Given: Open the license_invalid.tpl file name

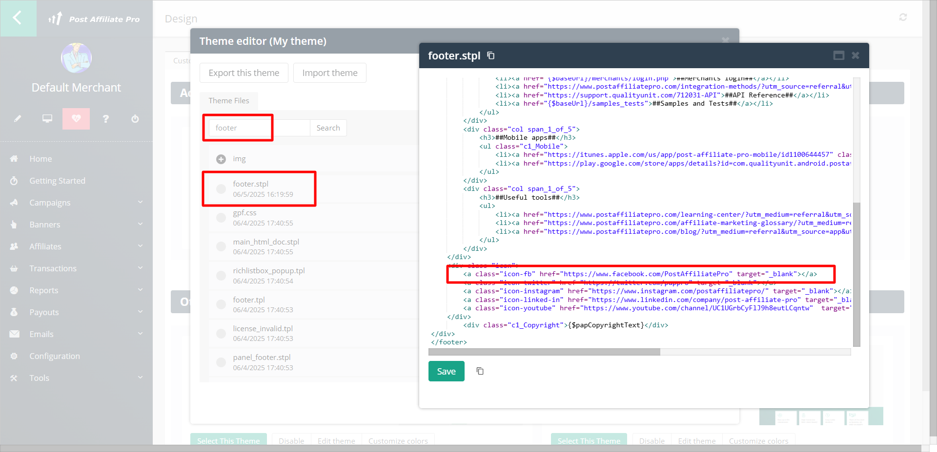Looking at the screenshot, I should [x=263, y=329].
